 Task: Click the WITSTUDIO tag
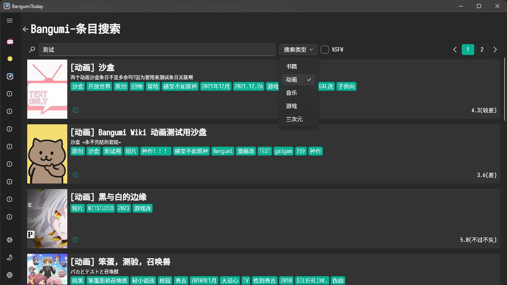(x=101, y=208)
